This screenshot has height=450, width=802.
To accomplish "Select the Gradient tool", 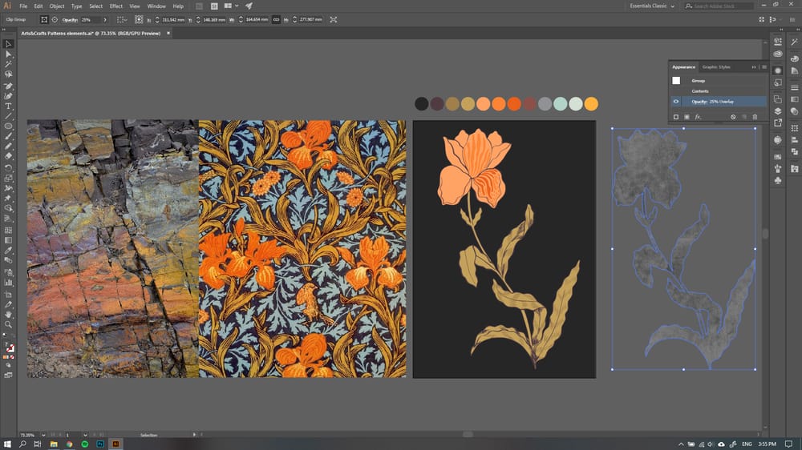I will tap(8, 240).
